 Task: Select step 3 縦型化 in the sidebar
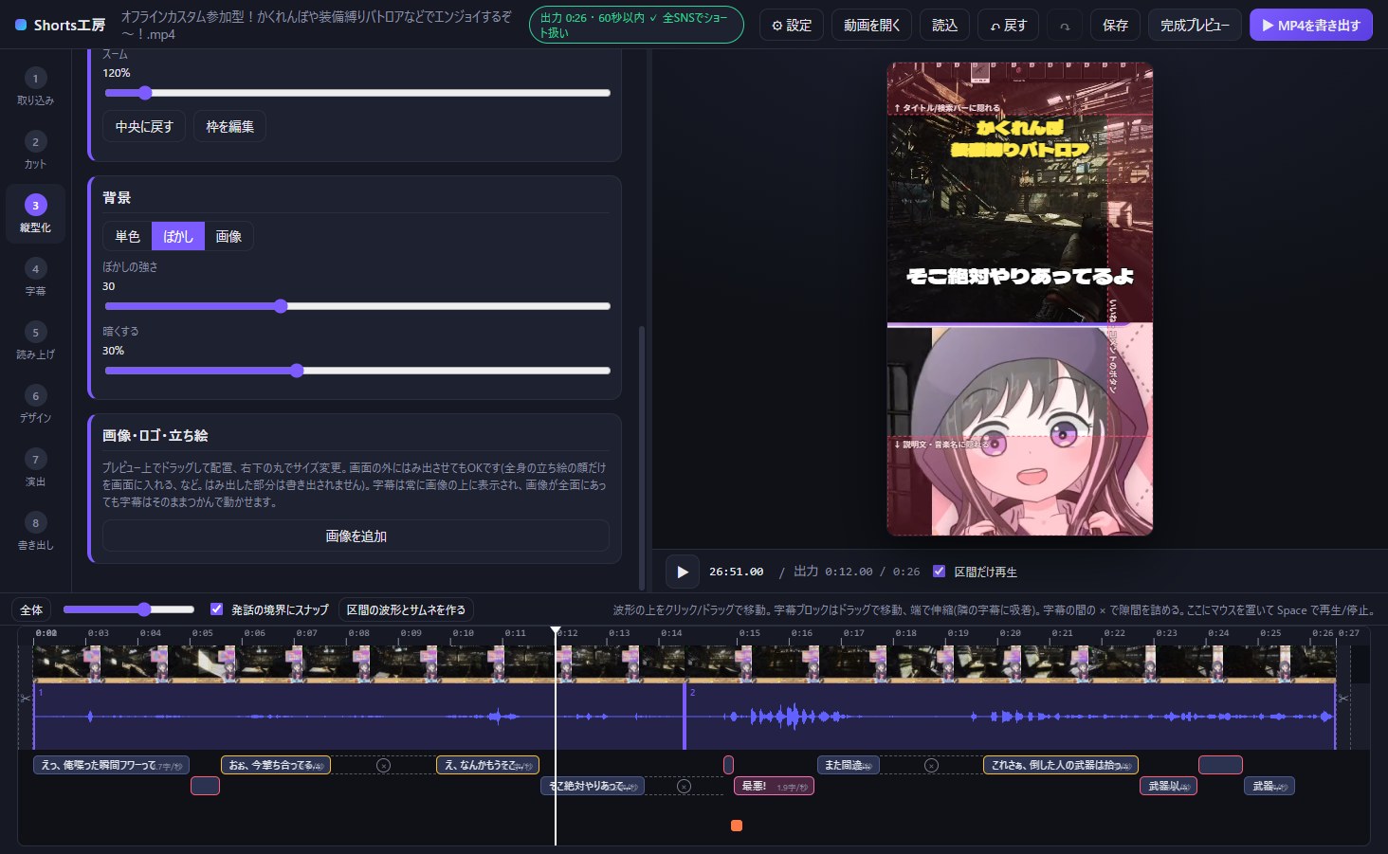[35, 214]
